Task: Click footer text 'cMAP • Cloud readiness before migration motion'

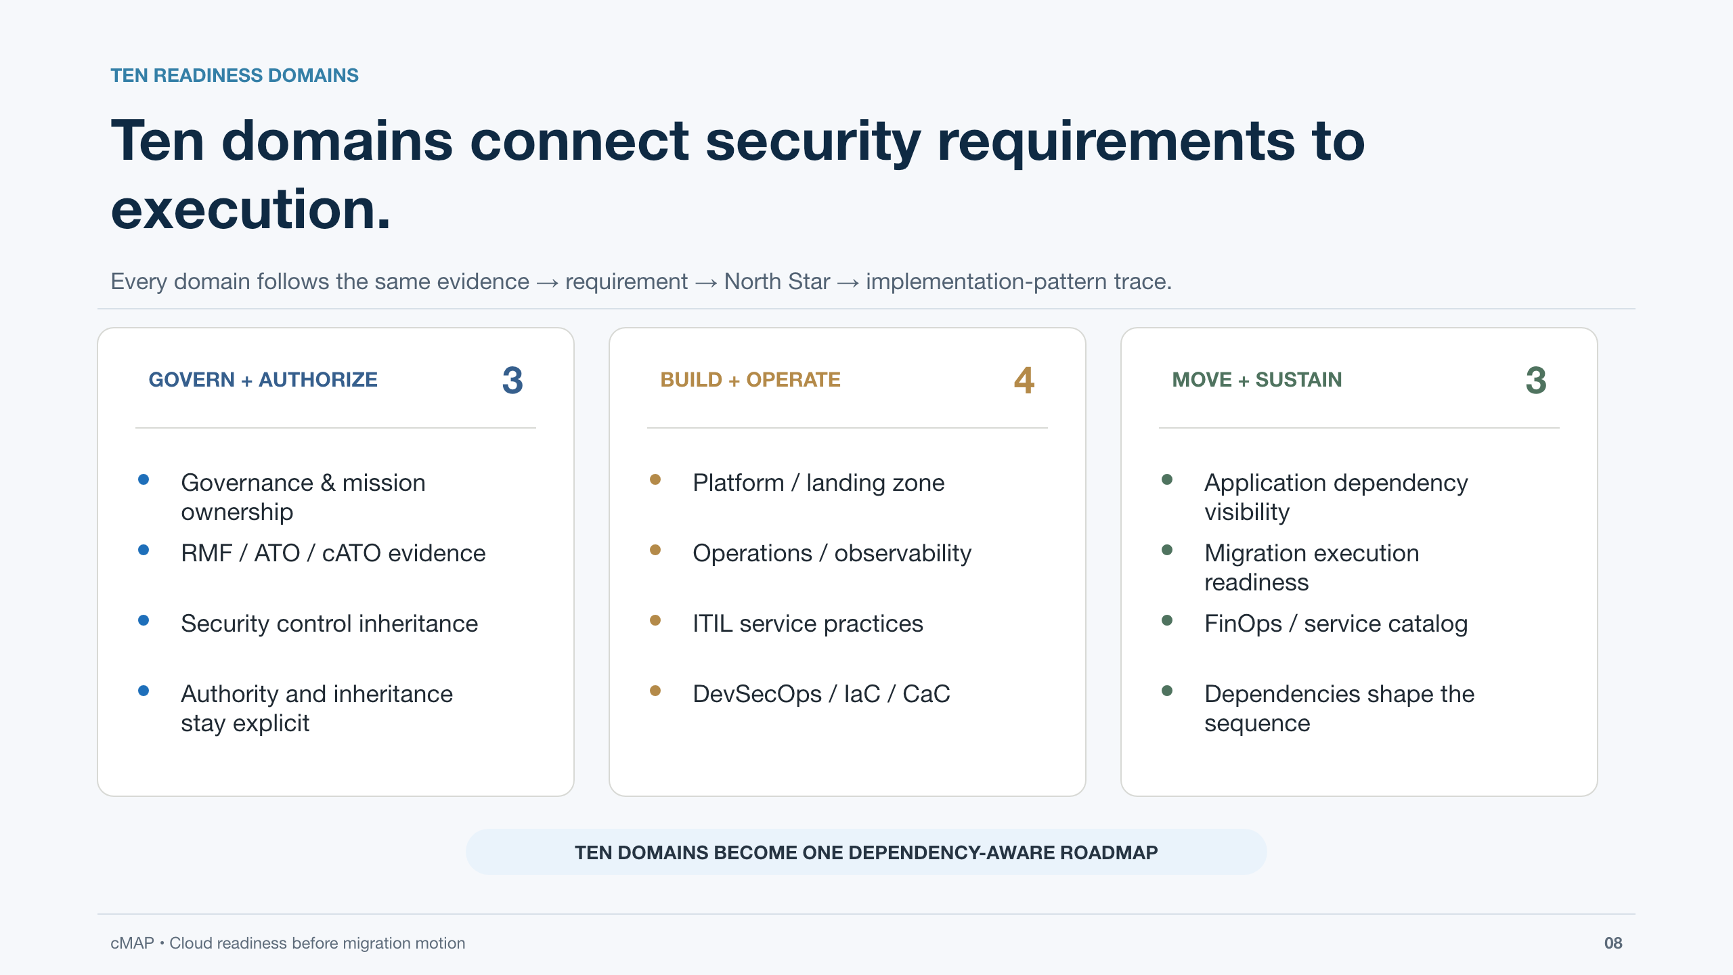Action: click(288, 943)
